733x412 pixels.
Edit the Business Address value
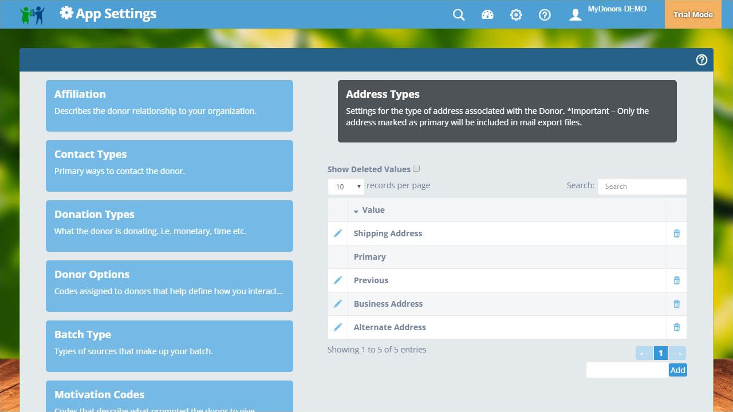tap(338, 304)
